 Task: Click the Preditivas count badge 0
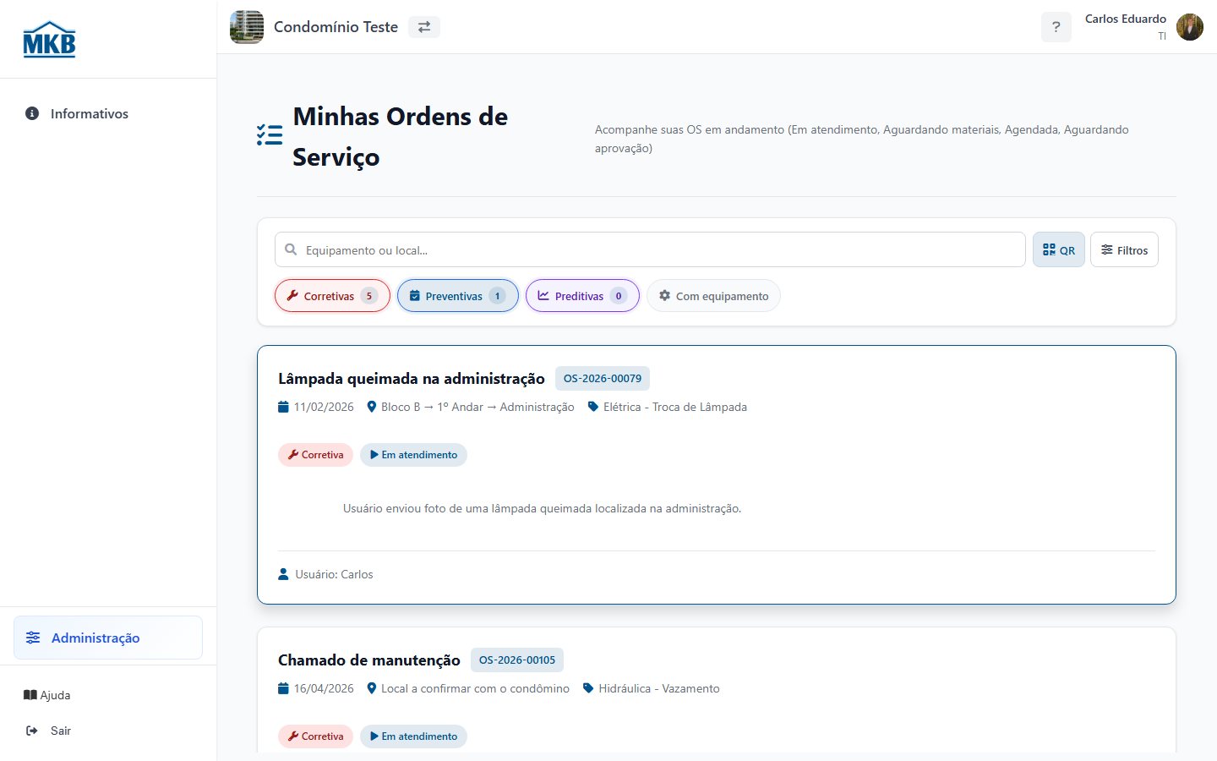point(619,296)
